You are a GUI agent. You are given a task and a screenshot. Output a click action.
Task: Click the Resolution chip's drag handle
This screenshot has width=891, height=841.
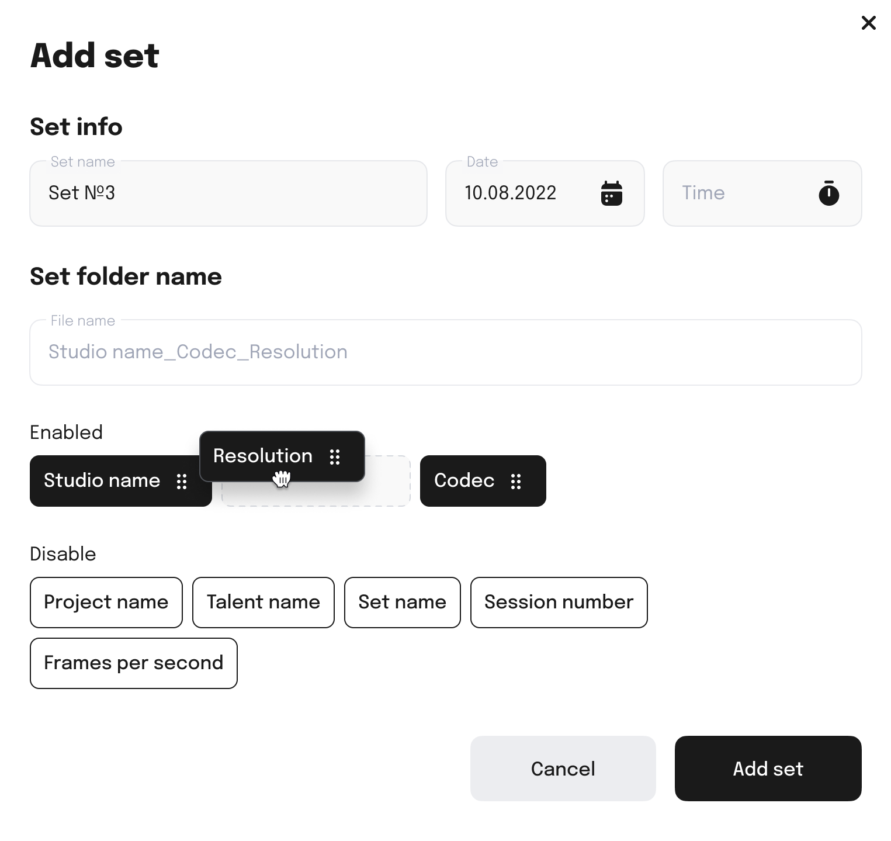335,456
